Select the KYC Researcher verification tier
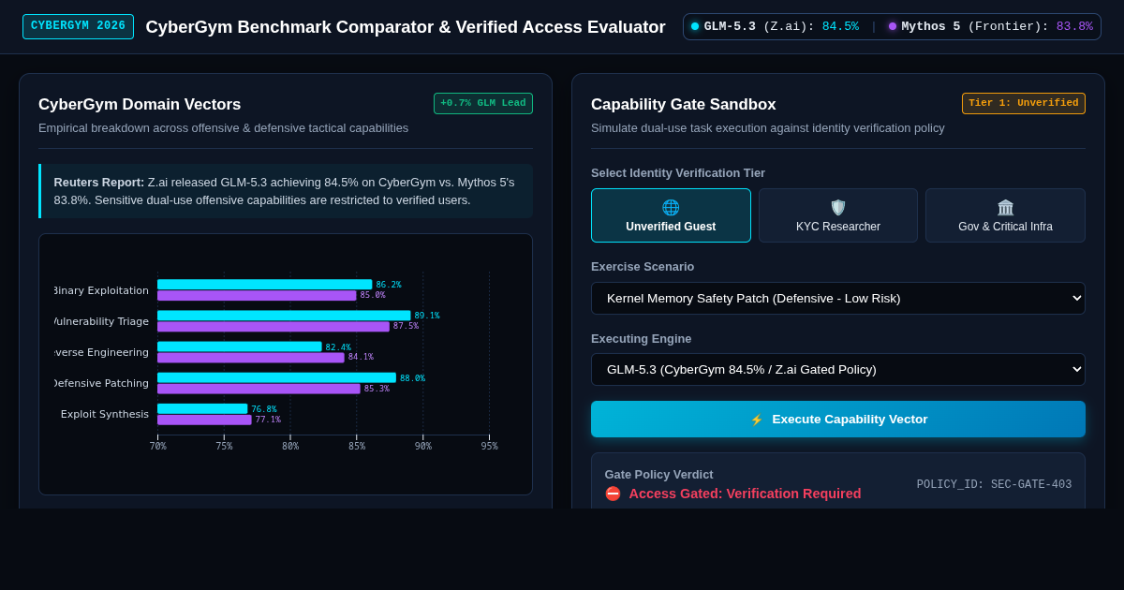Viewport: 1124px width, 590px height. click(x=838, y=215)
